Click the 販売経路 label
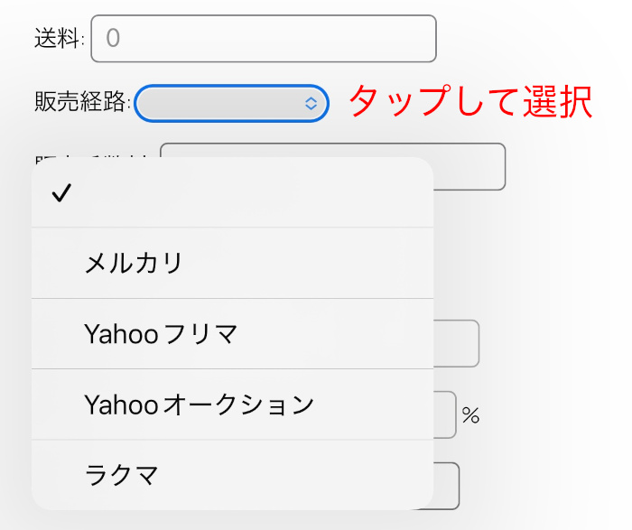632x530 pixels. 82,104
